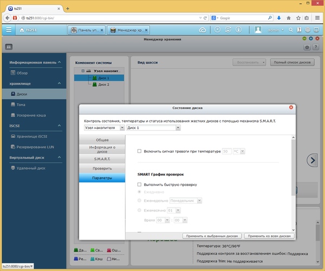Open external devices icon in QTS toolbar
This screenshot has width=325, height=271.
click(x=228, y=30)
